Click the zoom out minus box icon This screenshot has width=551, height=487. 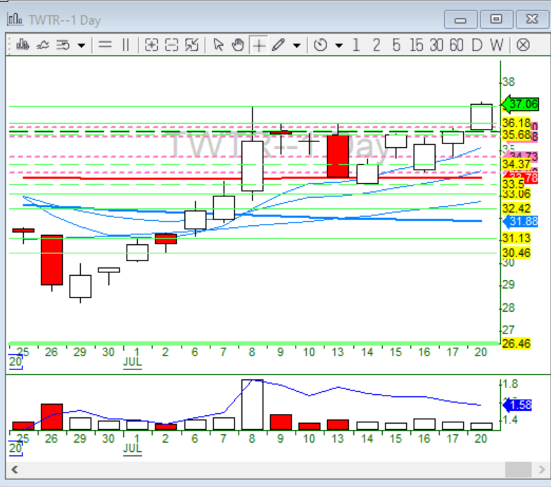coord(171,45)
